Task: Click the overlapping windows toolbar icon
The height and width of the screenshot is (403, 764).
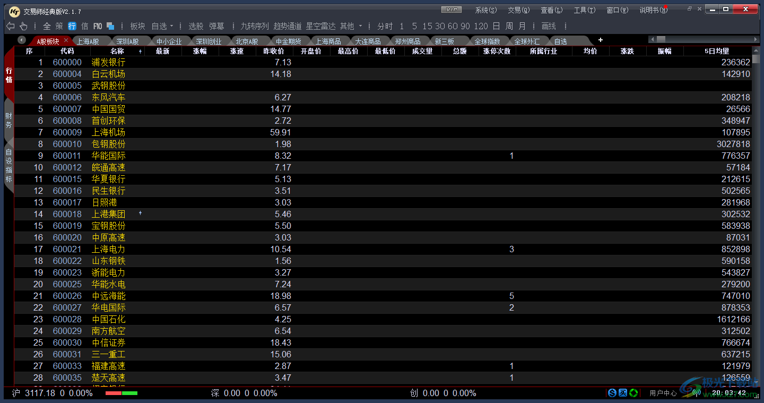Action: [110, 26]
